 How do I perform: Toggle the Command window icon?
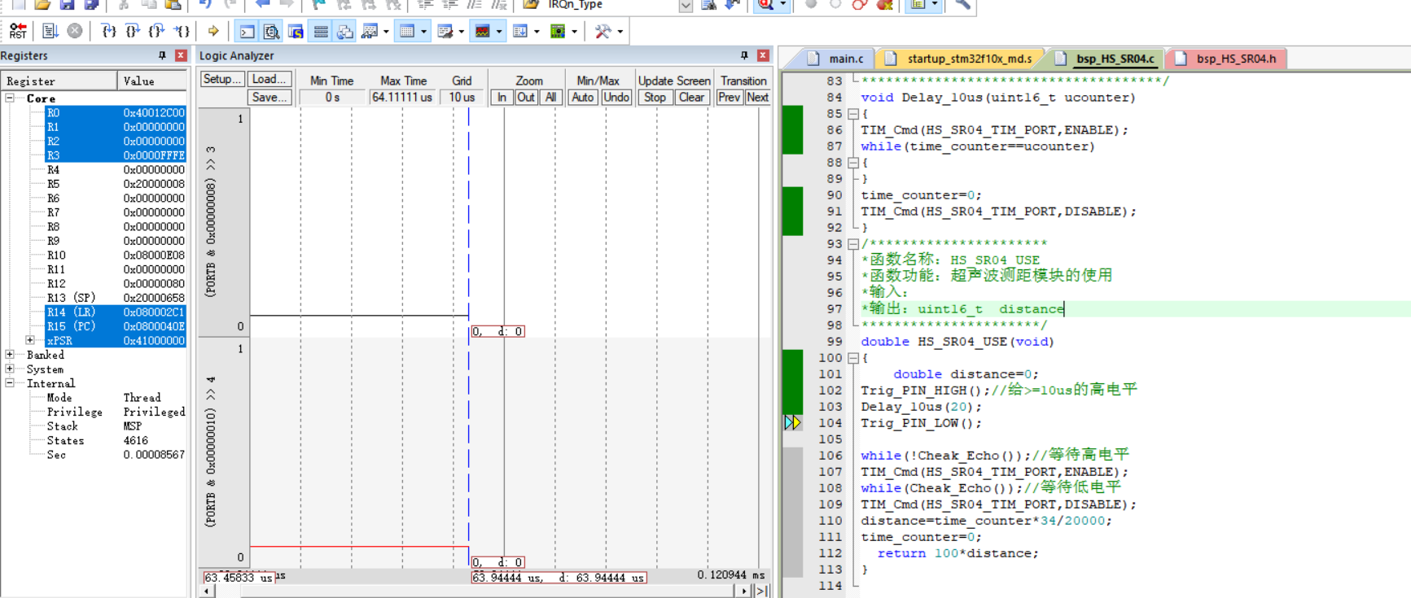247,31
